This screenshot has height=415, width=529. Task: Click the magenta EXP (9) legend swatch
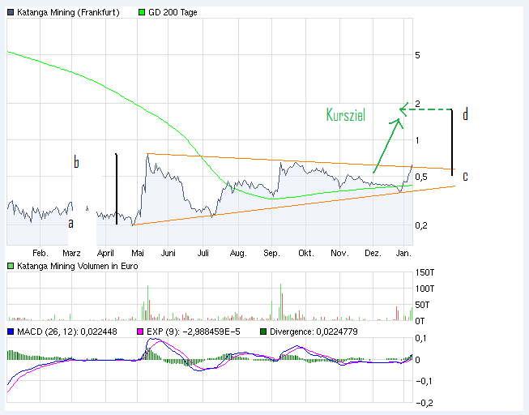point(140,332)
